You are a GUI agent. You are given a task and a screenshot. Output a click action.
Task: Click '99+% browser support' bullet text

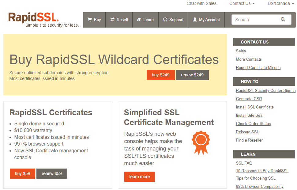click(39, 144)
